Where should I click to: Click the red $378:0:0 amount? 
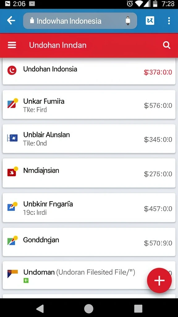point(158,72)
